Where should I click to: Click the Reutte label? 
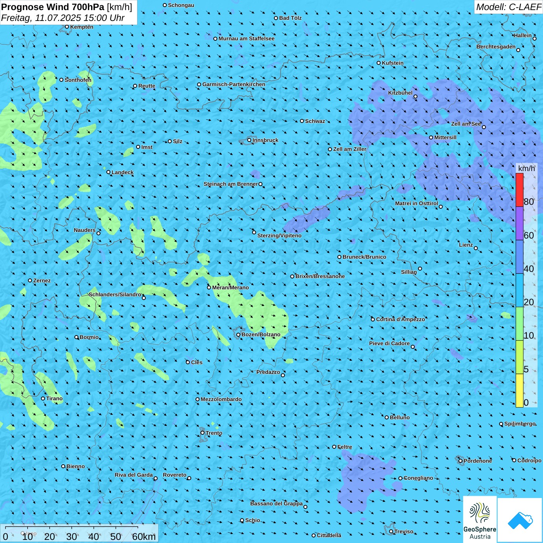(147, 86)
